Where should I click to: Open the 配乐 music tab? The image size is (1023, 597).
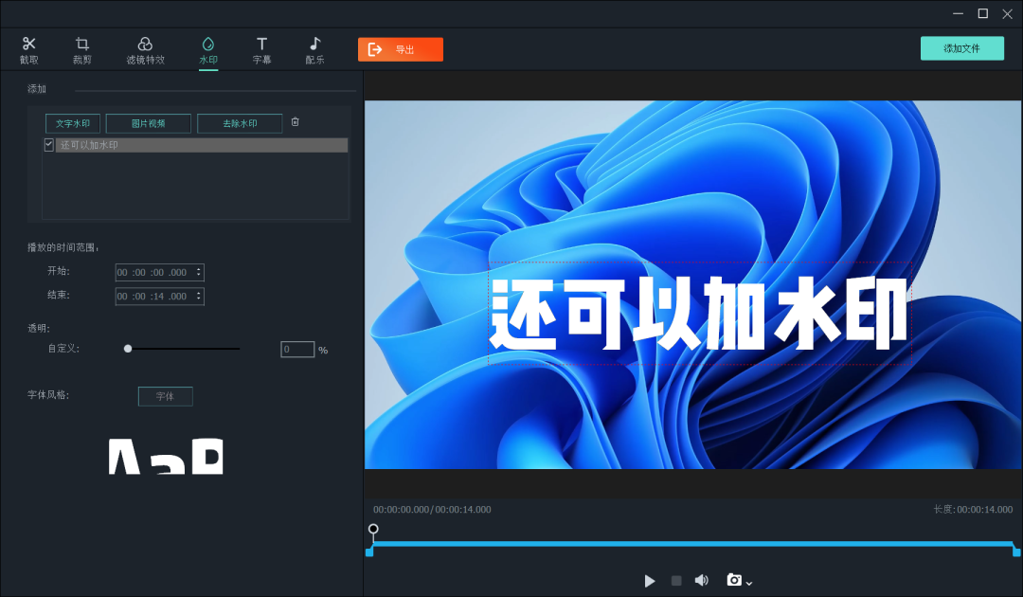pyautogui.click(x=314, y=50)
